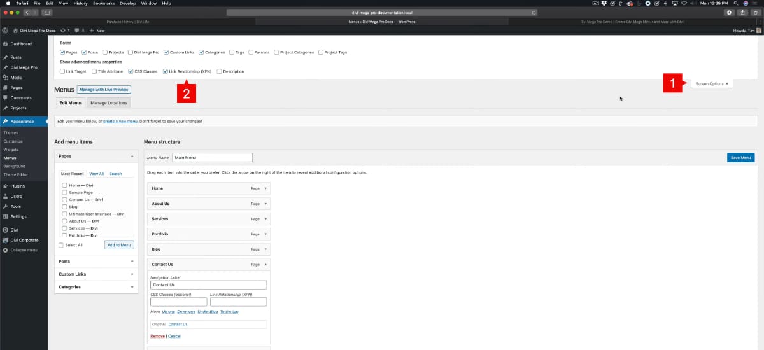This screenshot has height=350, width=764.
Task: Check the Sample Page checkbox
Action: coord(64,192)
